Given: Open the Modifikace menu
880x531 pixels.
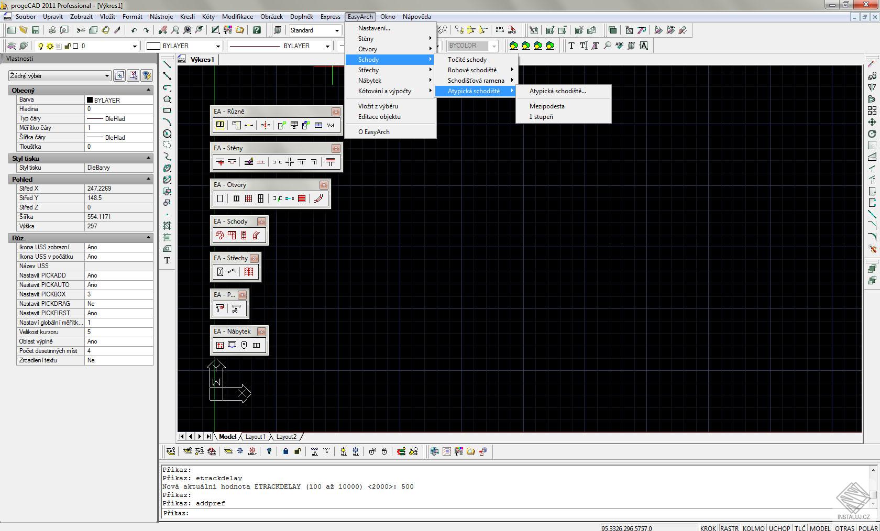Looking at the screenshot, I should pyautogui.click(x=237, y=16).
